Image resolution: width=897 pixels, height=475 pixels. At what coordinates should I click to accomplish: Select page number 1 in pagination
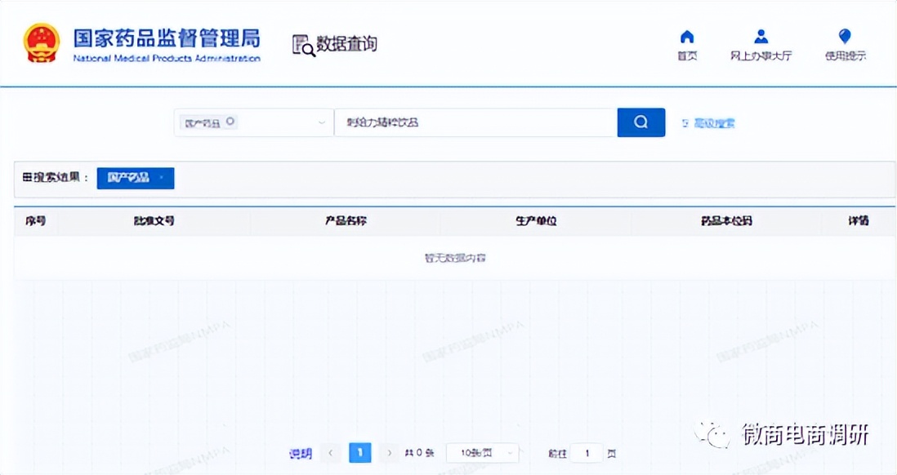[x=359, y=453]
